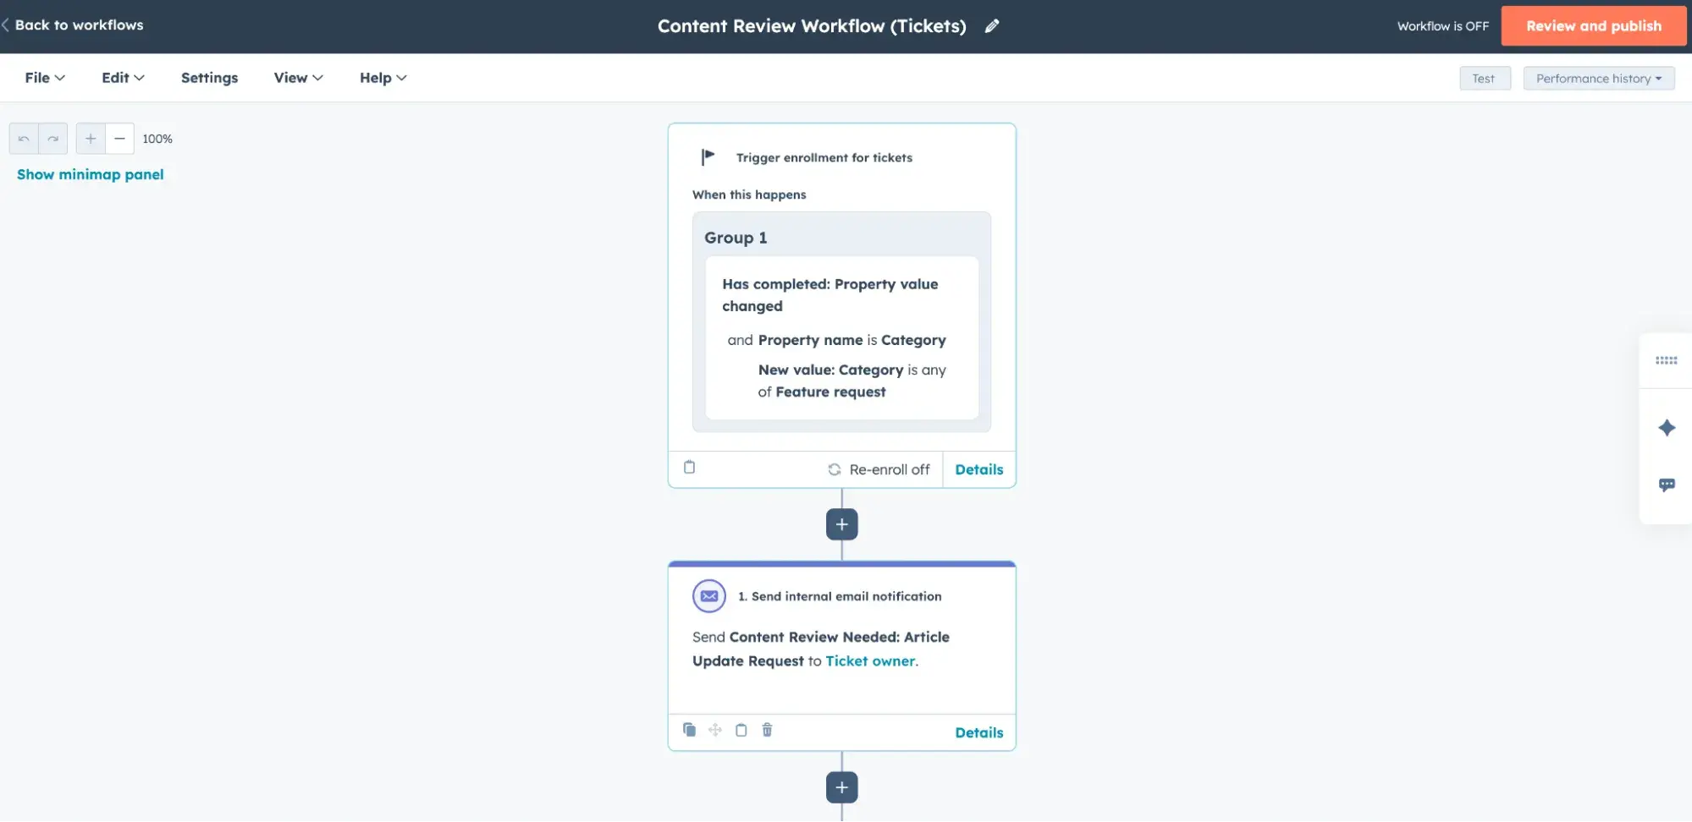Image resolution: width=1692 pixels, height=822 pixels.
Task: Move the Send internal email action
Action: pos(715,730)
